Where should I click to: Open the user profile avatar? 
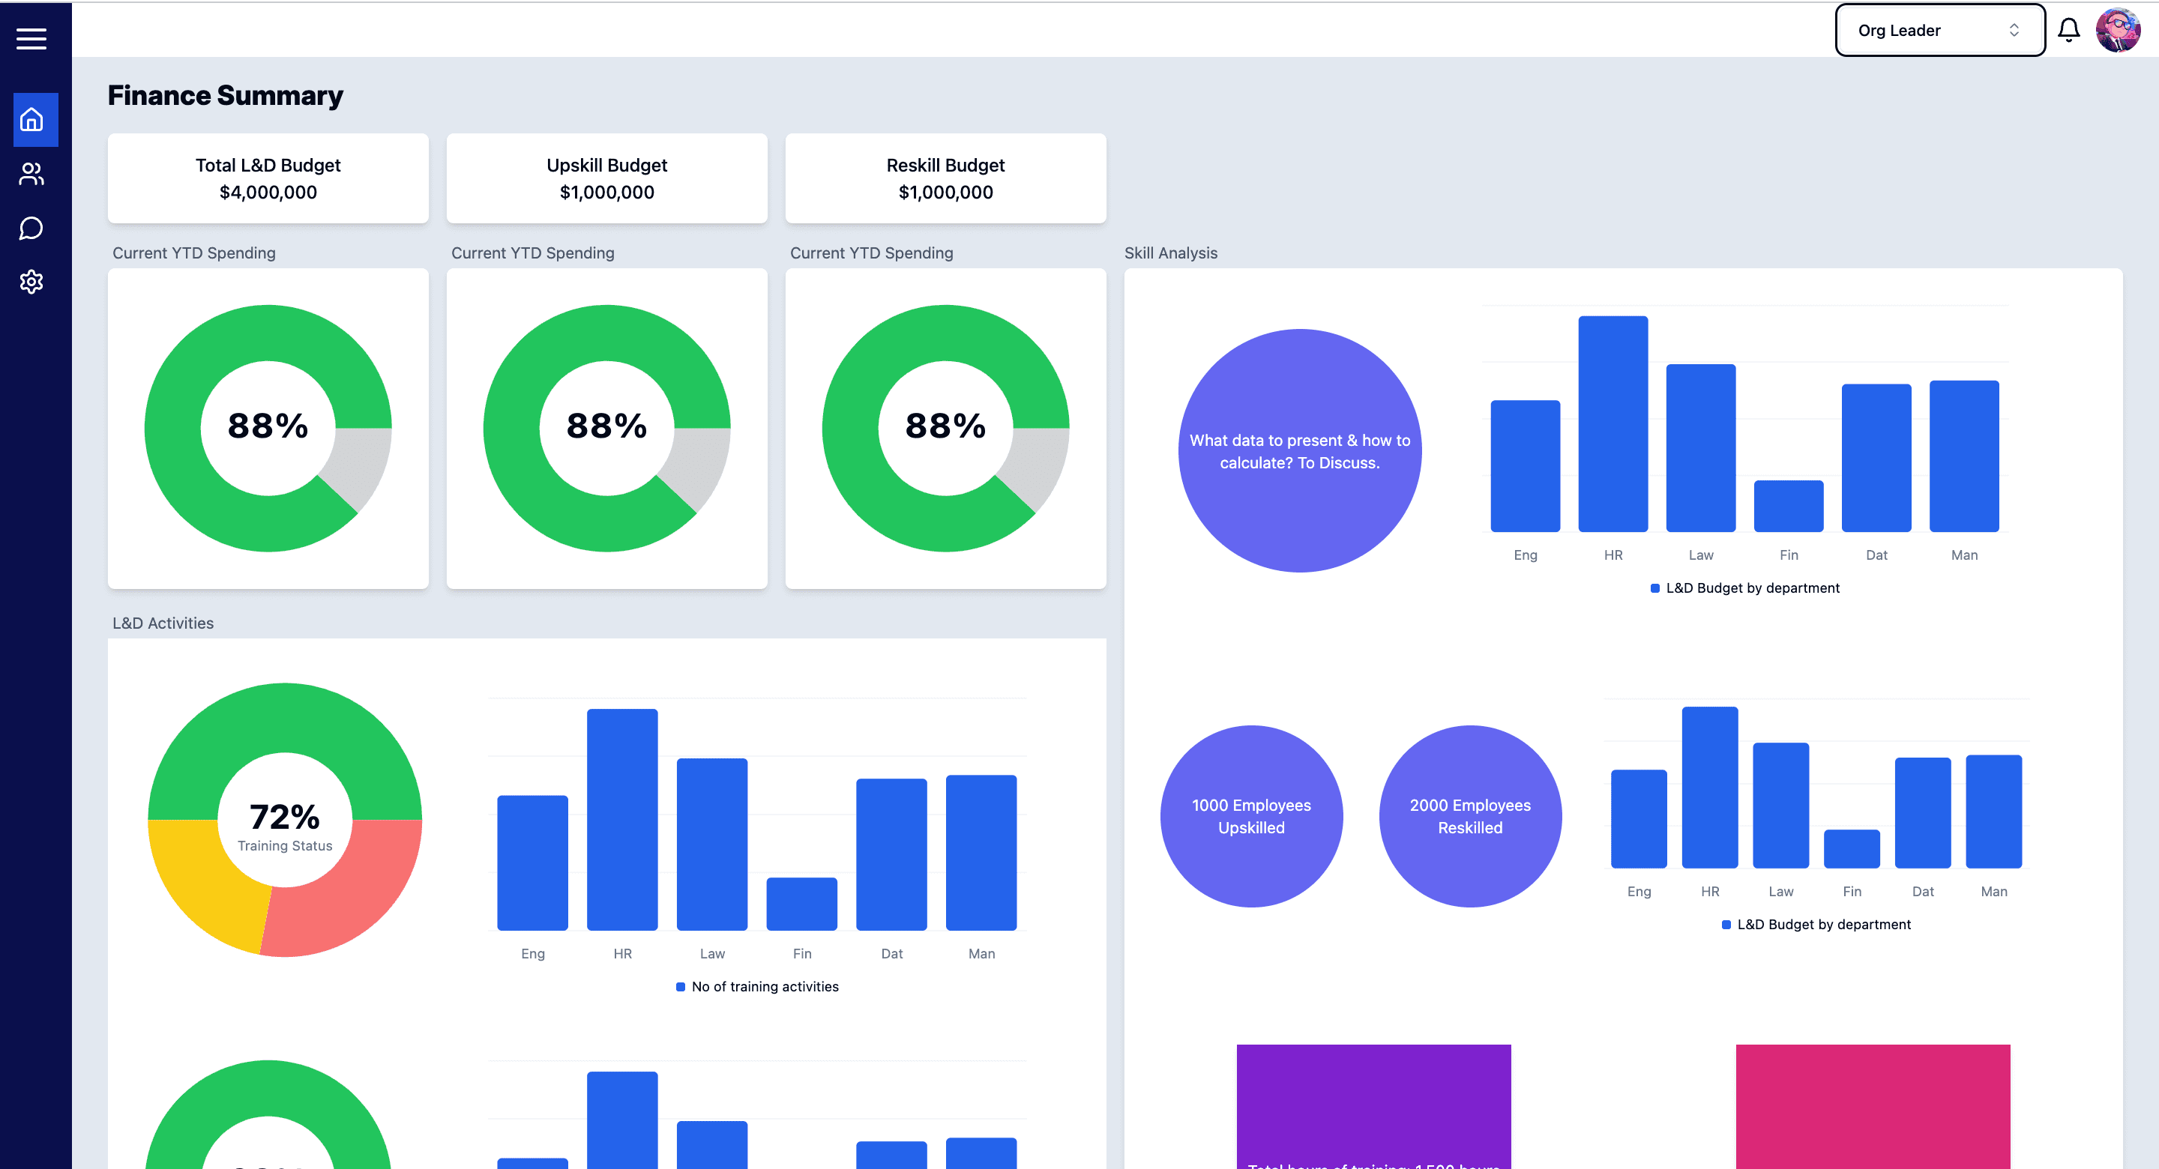click(2118, 30)
